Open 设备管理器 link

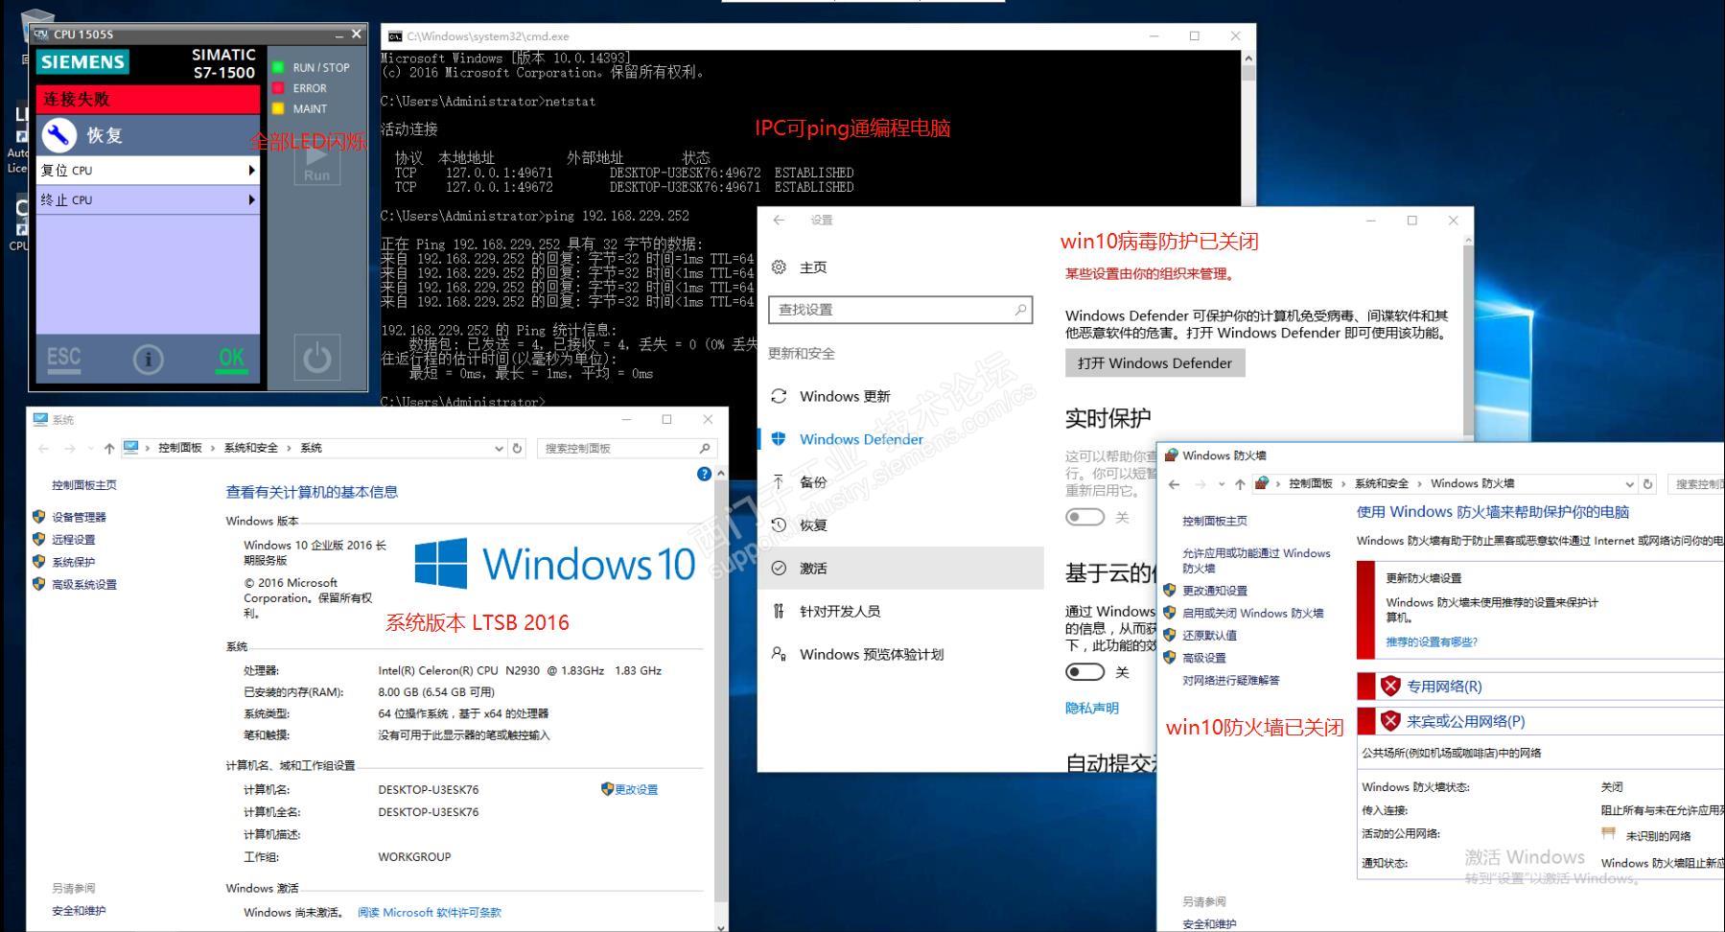pos(79,517)
